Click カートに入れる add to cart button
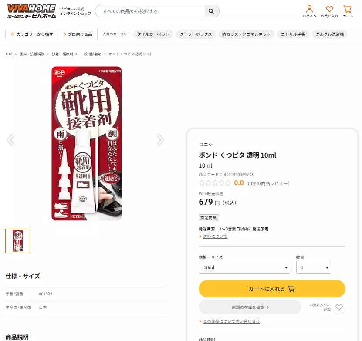Screen dimensions: 362x341 [272, 289]
